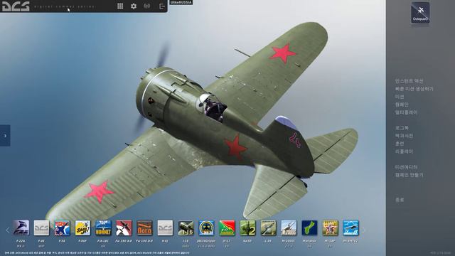Select the Mi-8MTV2 module icon
This screenshot has width=455, height=256.
click(350, 228)
